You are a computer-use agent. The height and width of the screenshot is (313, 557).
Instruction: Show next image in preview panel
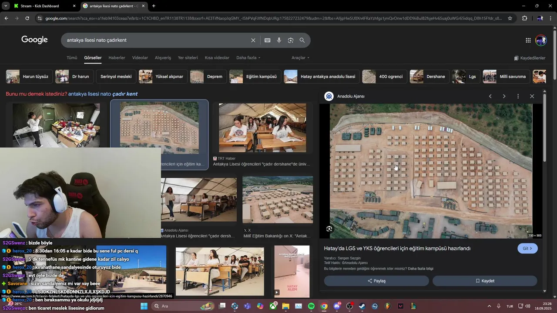[504, 96]
